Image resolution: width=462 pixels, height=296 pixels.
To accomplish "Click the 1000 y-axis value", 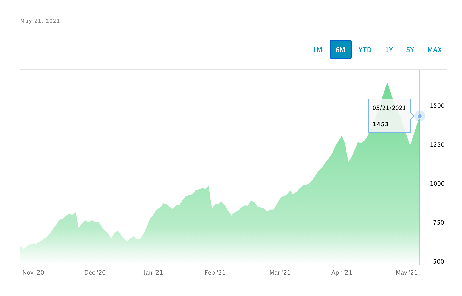I will (437, 184).
